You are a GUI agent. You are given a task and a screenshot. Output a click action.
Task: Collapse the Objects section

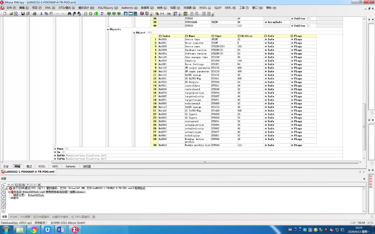pyautogui.click(x=108, y=29)
